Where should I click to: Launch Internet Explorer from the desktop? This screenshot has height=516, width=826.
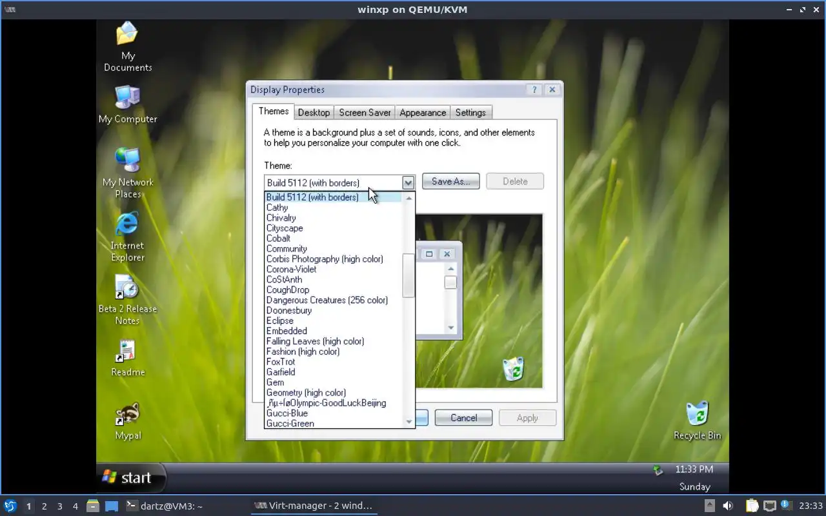tap(127, 237)
